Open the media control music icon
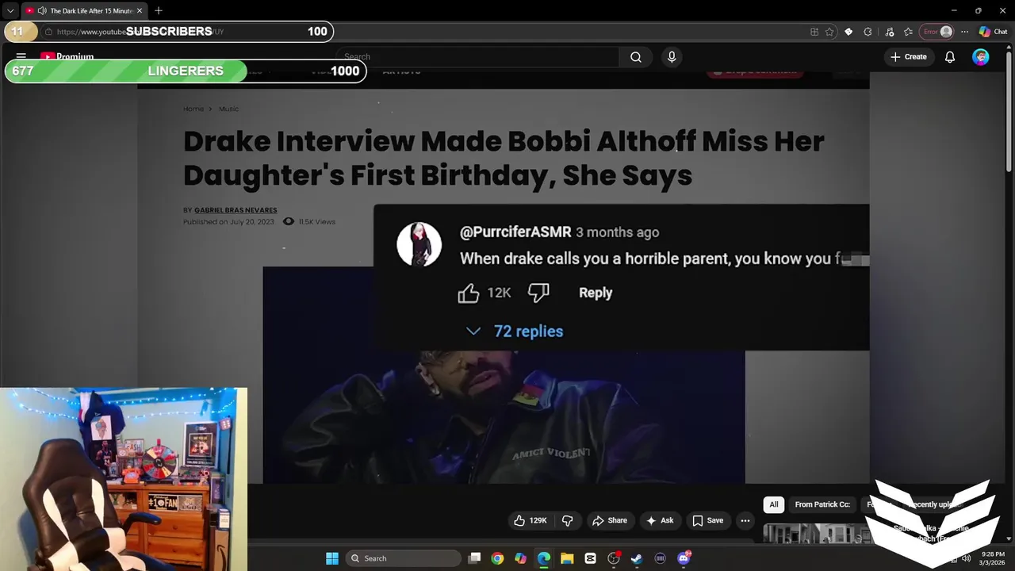The image size is (1015, 571). [889, 32]
